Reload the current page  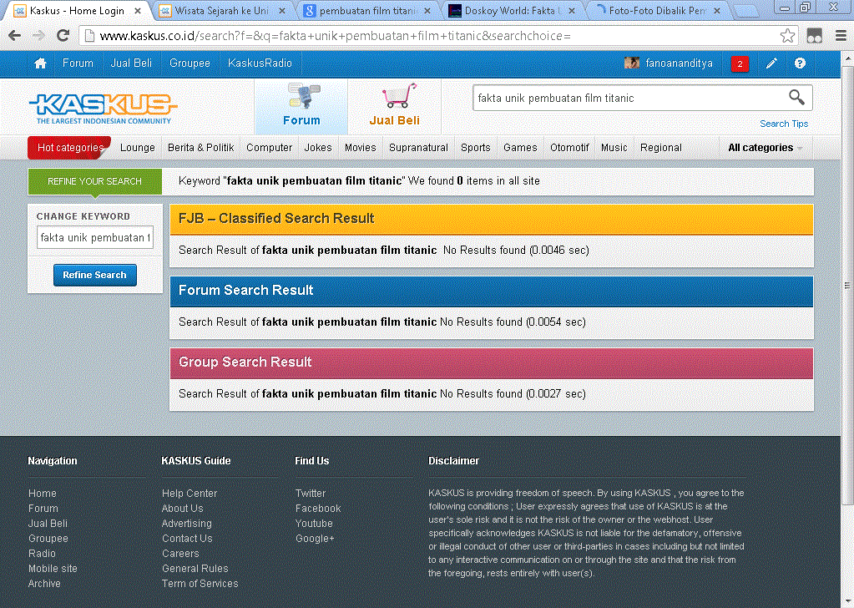(x=63, y=36)
